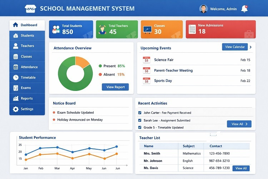This screenshot has width=268, height=179.
Task: Click the View Report button
Action: [115, 87]
